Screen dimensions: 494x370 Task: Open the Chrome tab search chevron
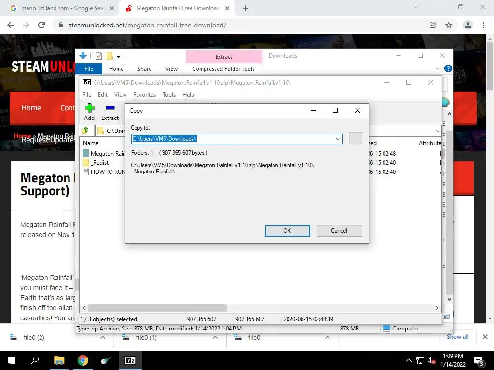[x=416, y=7]
